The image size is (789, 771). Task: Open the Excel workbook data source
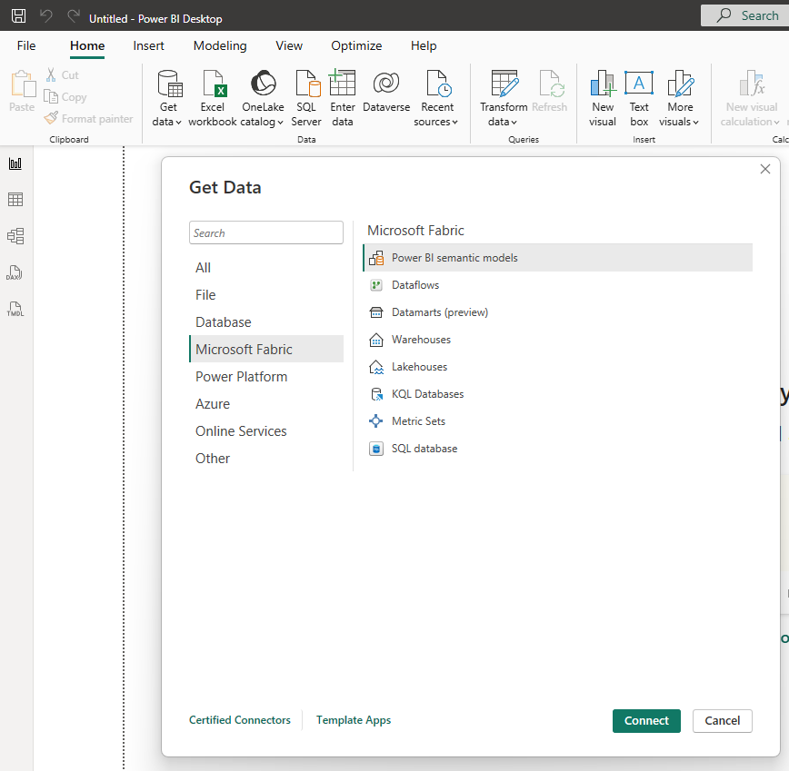click(x=213, y=98)
